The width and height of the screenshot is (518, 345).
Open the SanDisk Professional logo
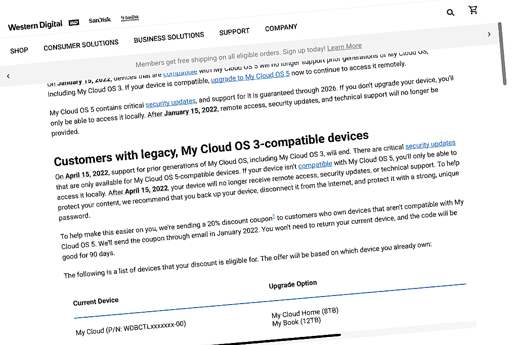coord(130,18)
